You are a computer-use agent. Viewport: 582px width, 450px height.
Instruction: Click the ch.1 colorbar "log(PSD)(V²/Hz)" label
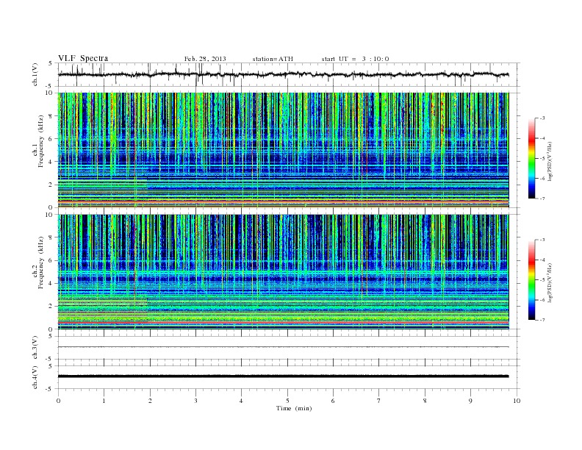click(550, 161)
